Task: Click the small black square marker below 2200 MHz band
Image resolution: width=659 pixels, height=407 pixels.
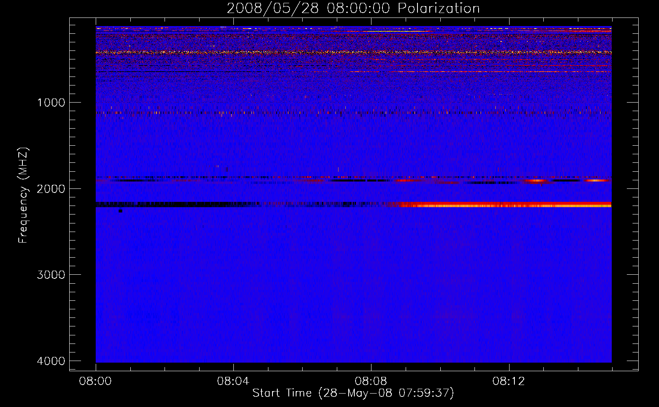Action: pos(120,211)
